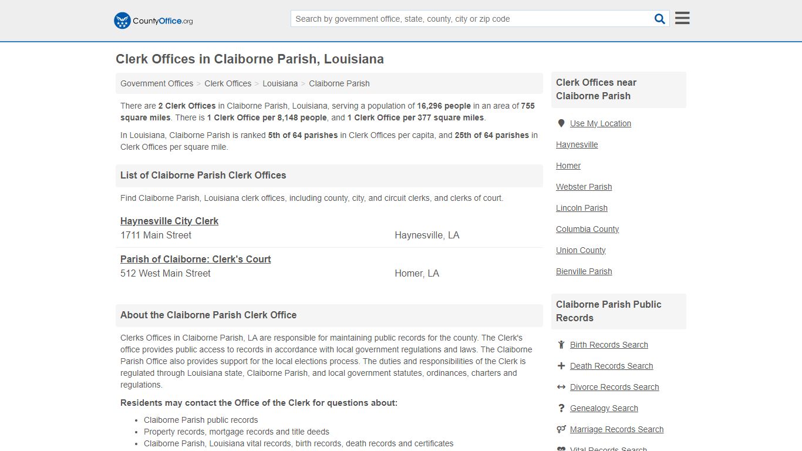Click the location pin icon

pyautogui.click(x=561, y=123)
